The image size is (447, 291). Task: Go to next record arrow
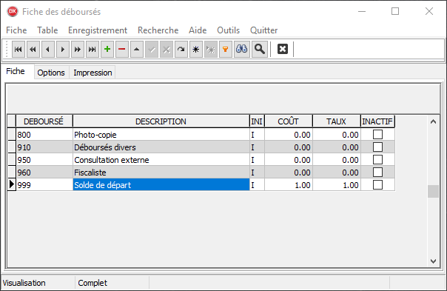pyautogui.click(x=63, y=50)
